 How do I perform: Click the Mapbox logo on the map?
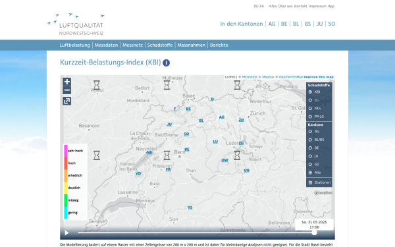pyautogui.click(x=323, y=193)
